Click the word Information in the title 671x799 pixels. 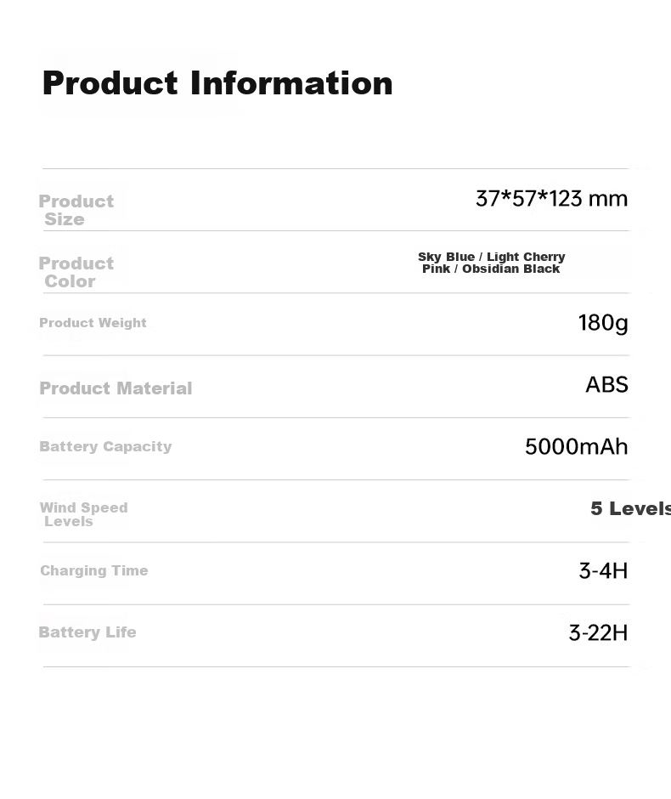point(291,83)
